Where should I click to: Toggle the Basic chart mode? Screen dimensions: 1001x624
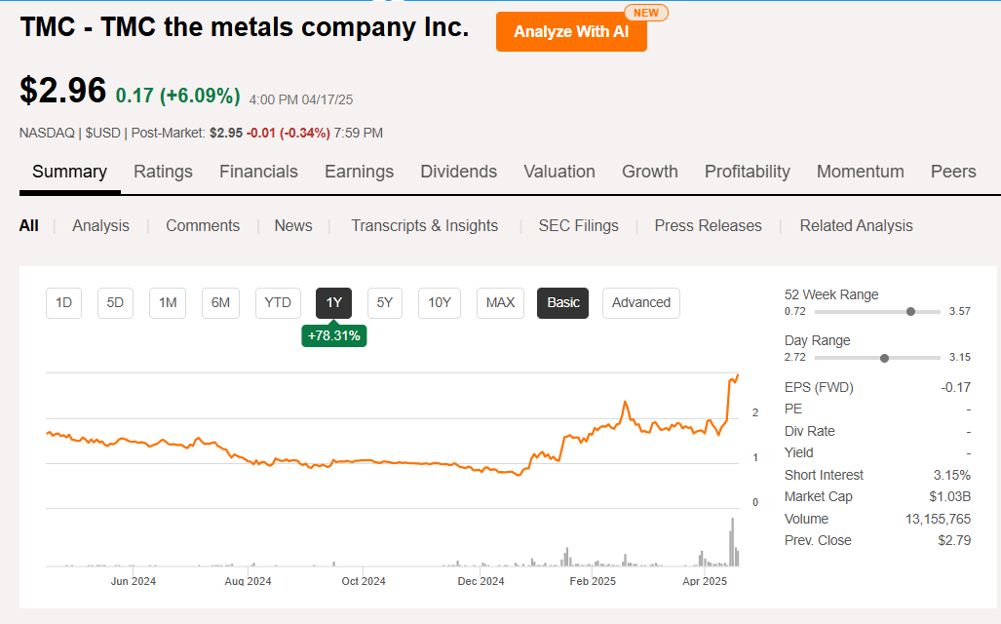[x=562, y=303]
